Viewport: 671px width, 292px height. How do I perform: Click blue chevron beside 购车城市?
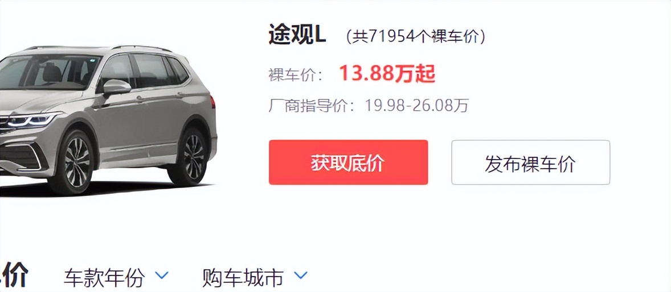click(301, 276)
